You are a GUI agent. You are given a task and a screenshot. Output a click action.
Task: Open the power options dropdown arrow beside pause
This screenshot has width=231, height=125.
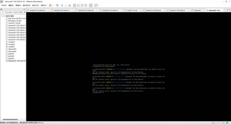(x=53, y=5)
